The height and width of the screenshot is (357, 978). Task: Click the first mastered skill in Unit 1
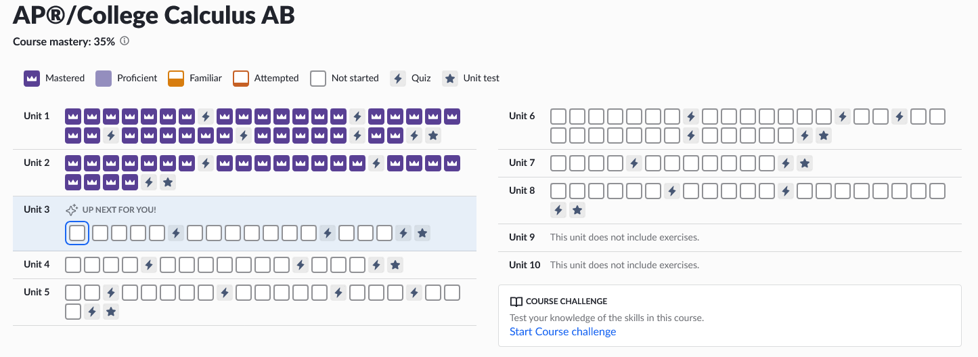(x=73, y=117)
